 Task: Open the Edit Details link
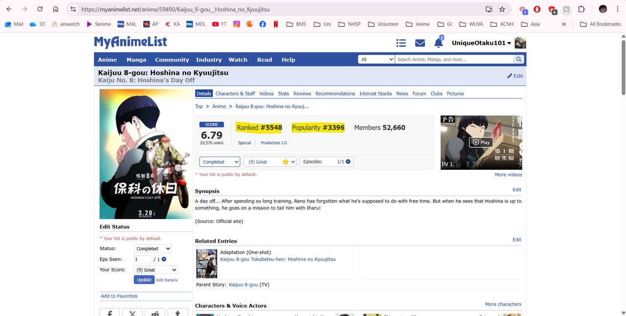click(x=167, y=280)
